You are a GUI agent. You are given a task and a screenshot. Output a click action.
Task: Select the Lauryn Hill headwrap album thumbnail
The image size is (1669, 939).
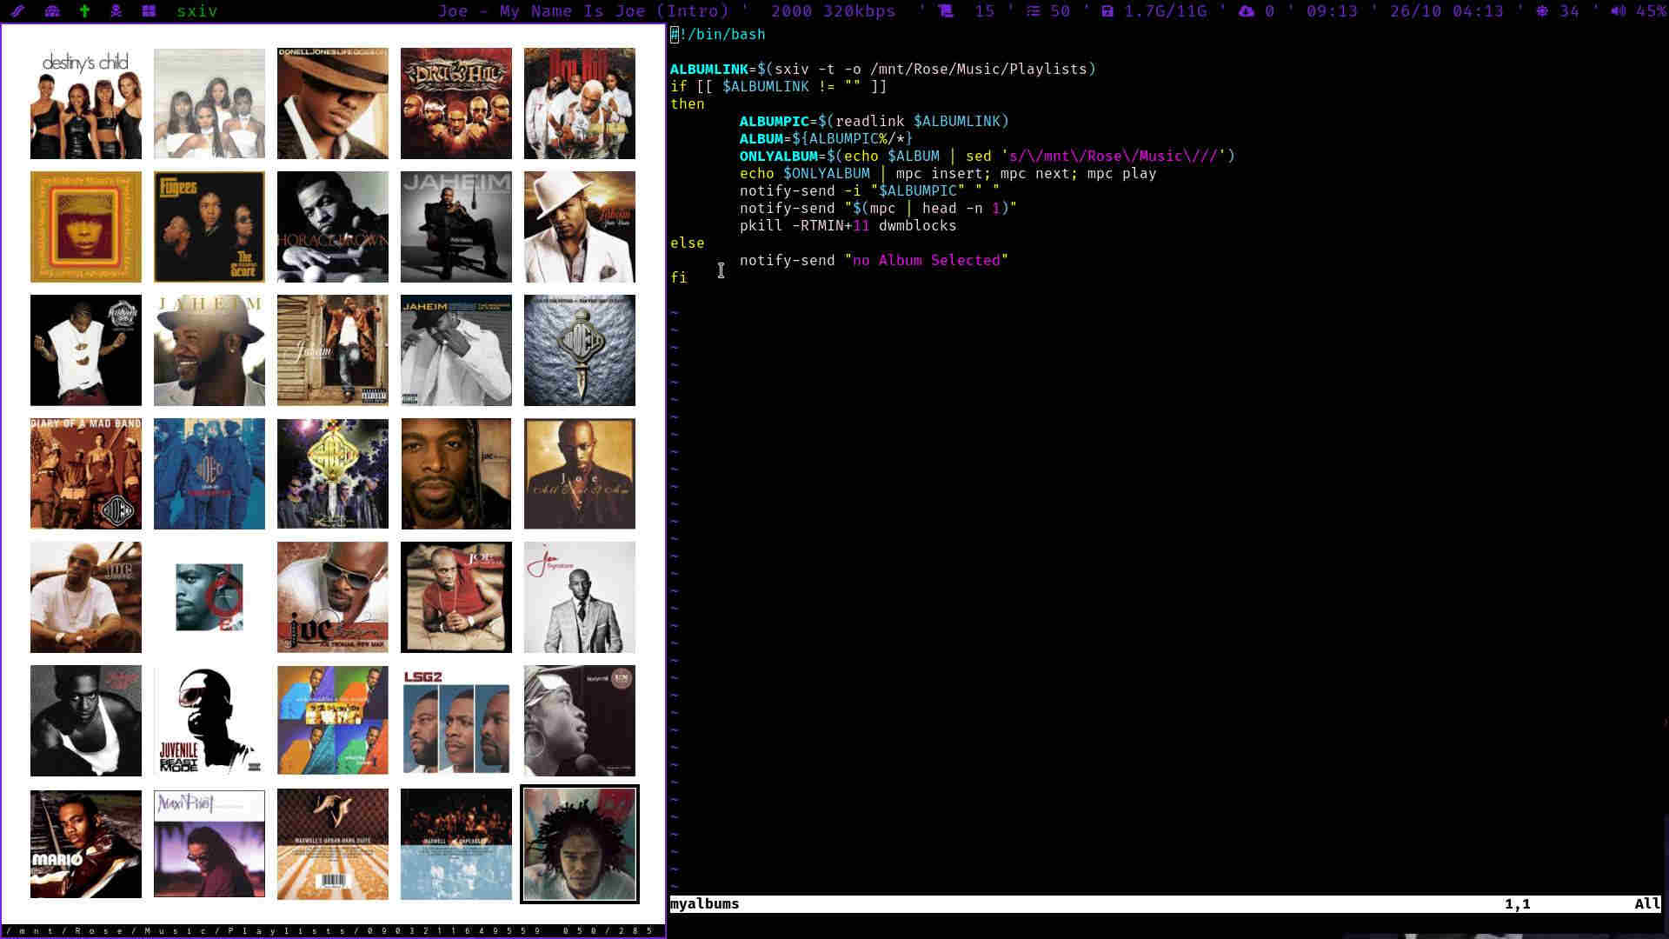pos(580,721)
